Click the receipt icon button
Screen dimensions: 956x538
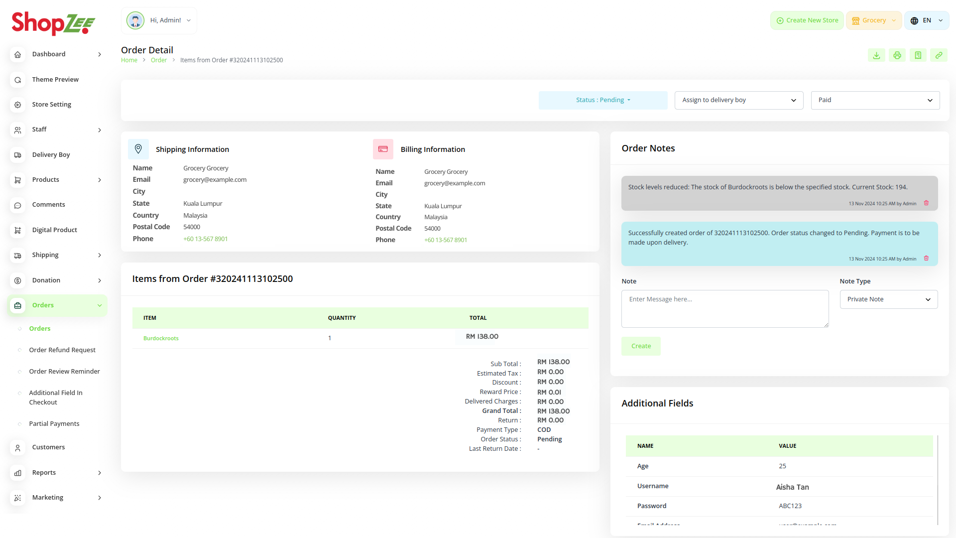pos(918,55)
